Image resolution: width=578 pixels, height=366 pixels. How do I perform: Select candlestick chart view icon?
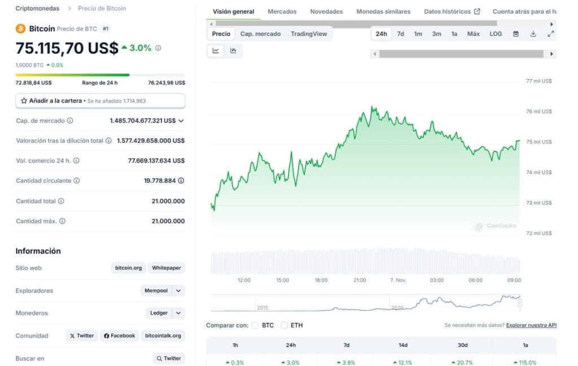coord(233,50)
